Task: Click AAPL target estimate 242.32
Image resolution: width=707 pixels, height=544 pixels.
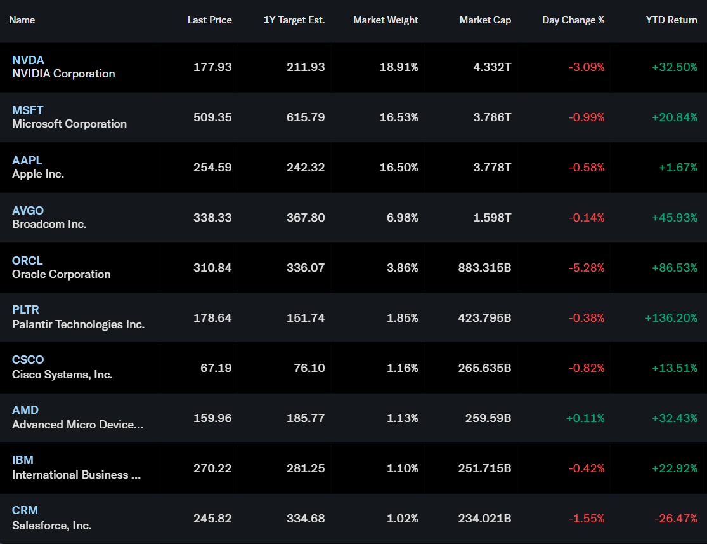Action: coord(306,167)
